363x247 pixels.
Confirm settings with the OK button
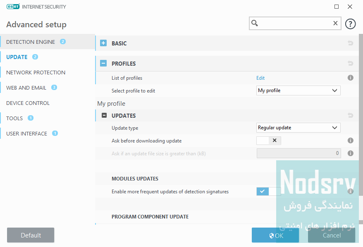[275, 235]
